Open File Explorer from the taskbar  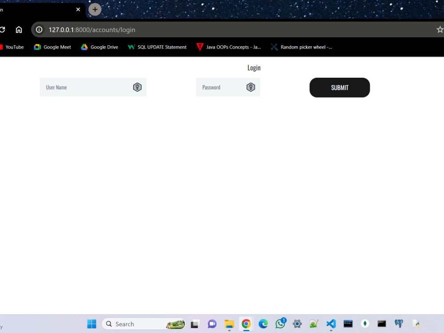229,324
